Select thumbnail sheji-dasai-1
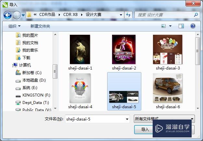 coord(80,49)
